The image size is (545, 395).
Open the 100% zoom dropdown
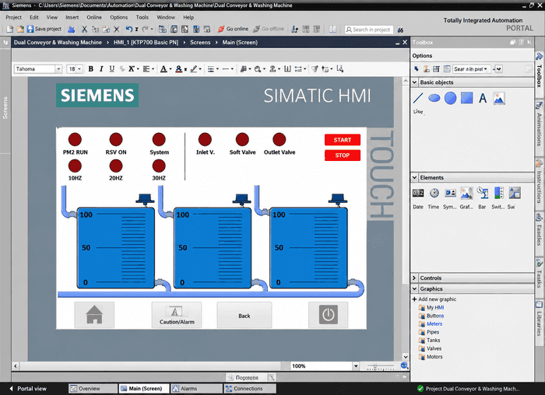point(356,366)
